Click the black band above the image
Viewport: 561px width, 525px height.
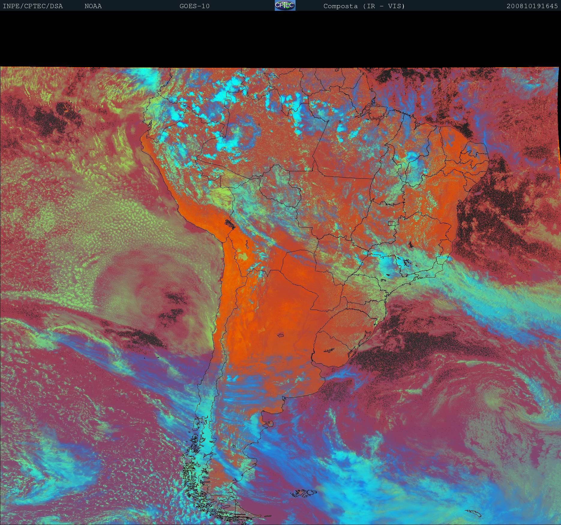coord(280,39)
